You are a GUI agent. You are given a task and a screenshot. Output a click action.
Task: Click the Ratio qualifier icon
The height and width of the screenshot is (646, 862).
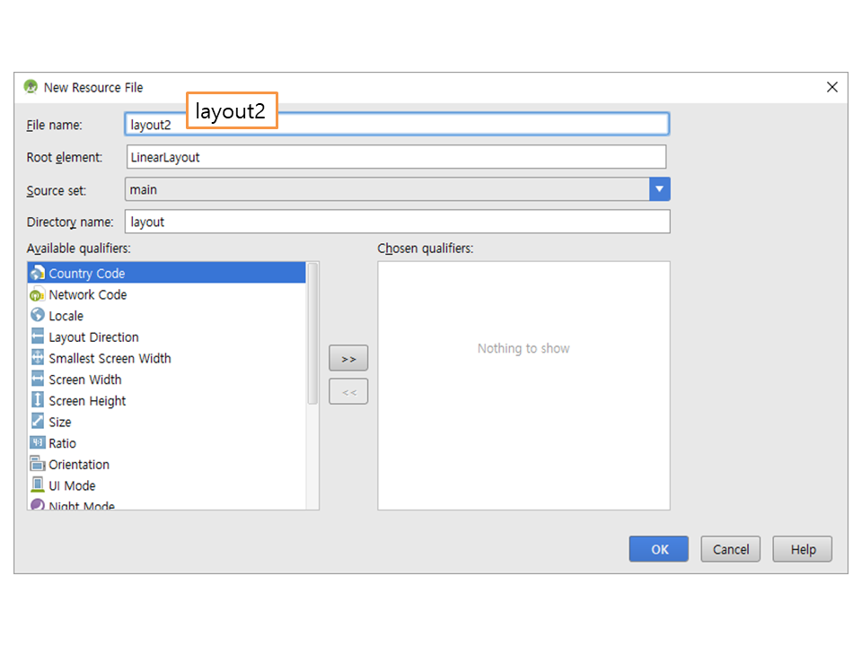[x=37, y=442]
